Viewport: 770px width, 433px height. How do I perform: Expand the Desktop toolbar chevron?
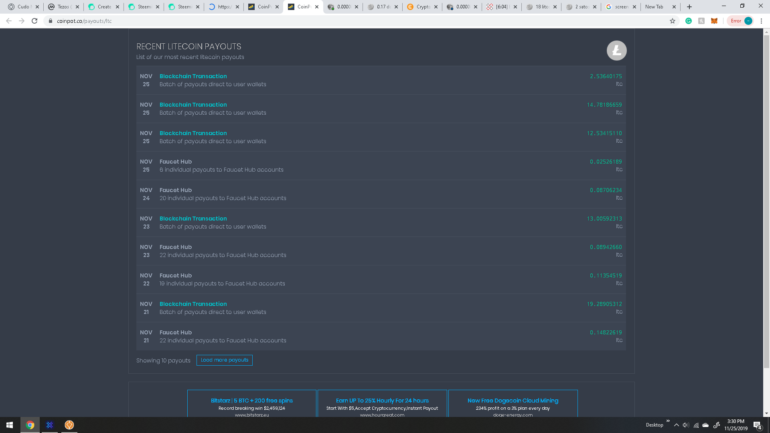(x=668, y=421)
